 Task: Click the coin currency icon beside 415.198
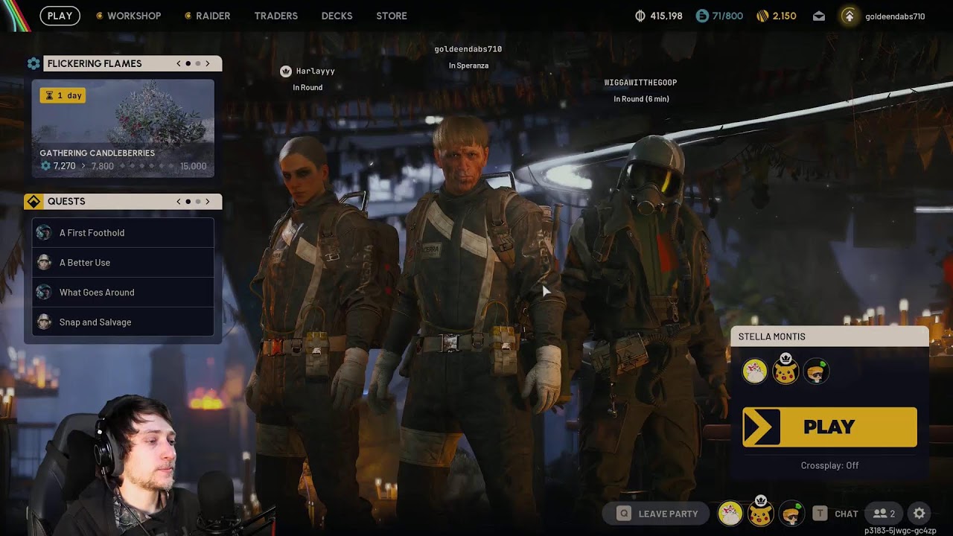coord(640,16)
